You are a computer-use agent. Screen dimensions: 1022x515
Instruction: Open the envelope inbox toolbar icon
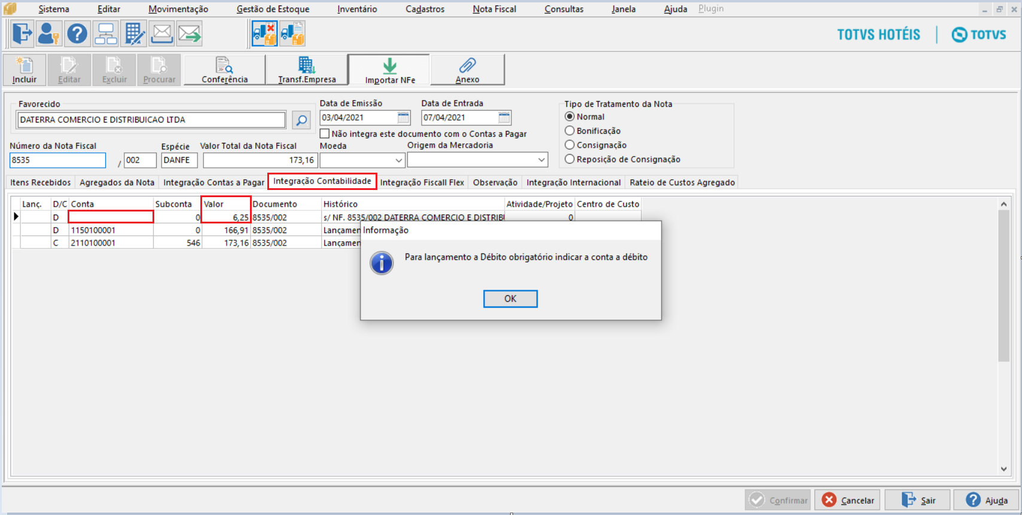(x=161, y=33)
